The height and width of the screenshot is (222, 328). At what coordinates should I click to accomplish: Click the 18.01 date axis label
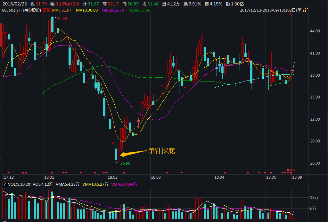pos(49,177)
